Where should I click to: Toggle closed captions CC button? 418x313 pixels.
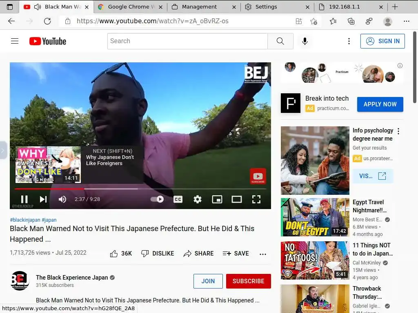click(x=178, y=199)
